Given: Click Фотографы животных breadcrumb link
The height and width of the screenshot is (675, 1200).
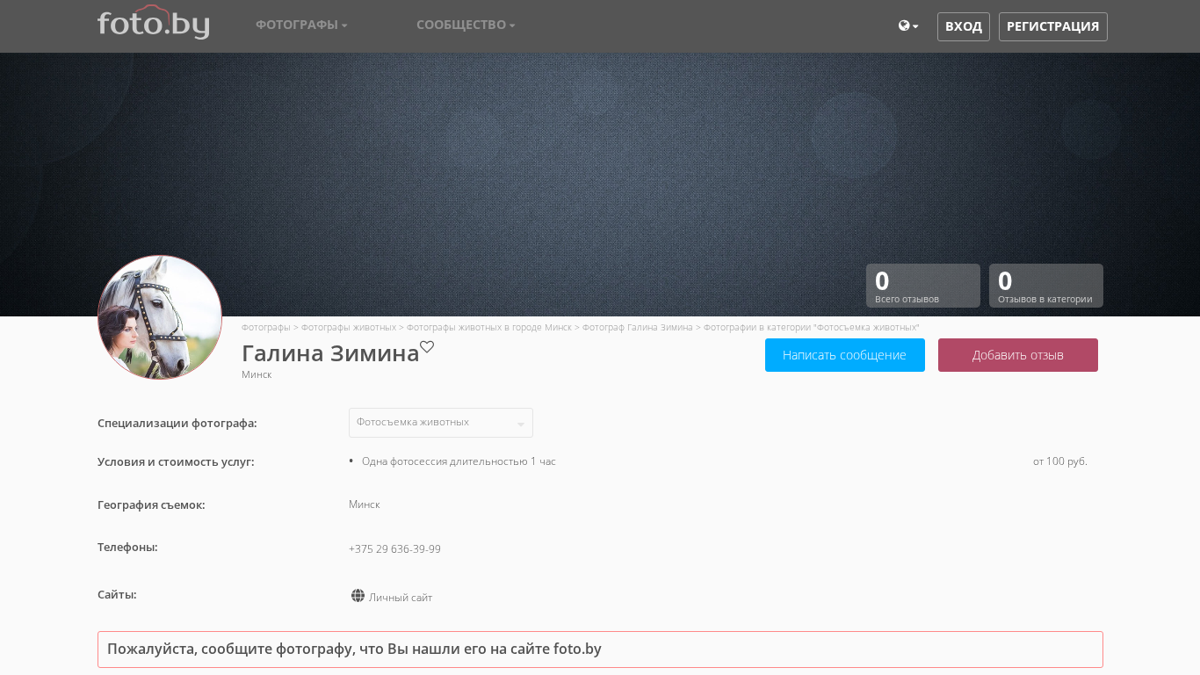Looking at the screenshot, I should pyautogui.click(x=349, y=327).
